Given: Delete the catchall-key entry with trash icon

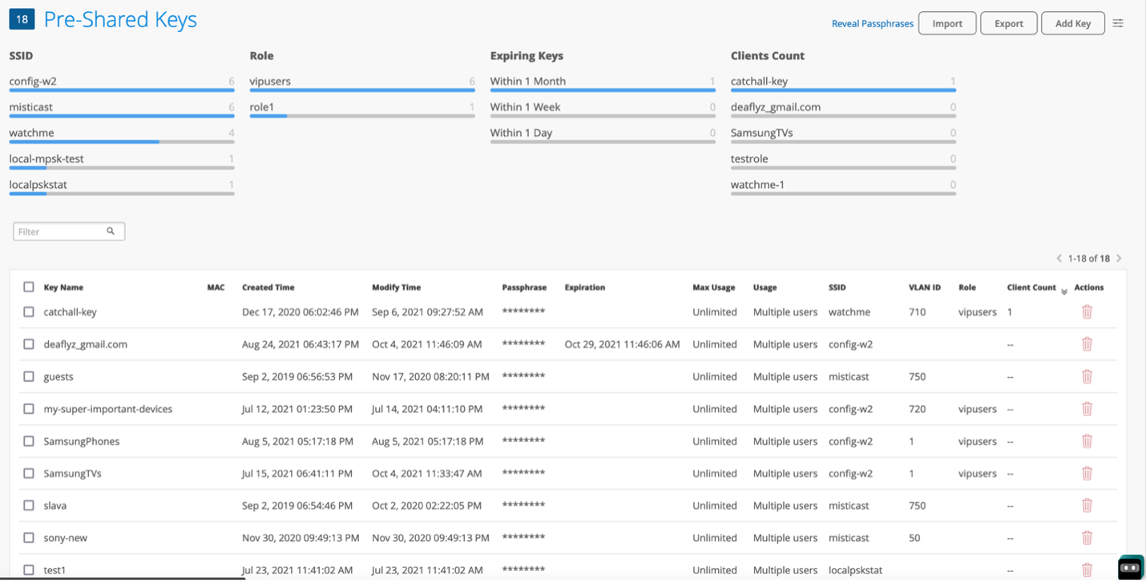Looking at the screenshot, I should [1087, 312].
